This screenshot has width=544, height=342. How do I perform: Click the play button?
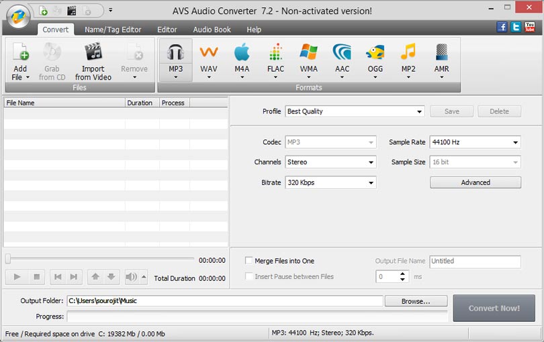[17, 277]
